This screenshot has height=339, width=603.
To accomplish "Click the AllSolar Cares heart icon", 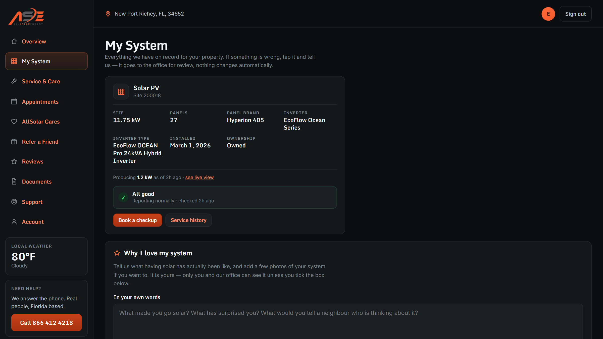I will [x=14, y=122].
